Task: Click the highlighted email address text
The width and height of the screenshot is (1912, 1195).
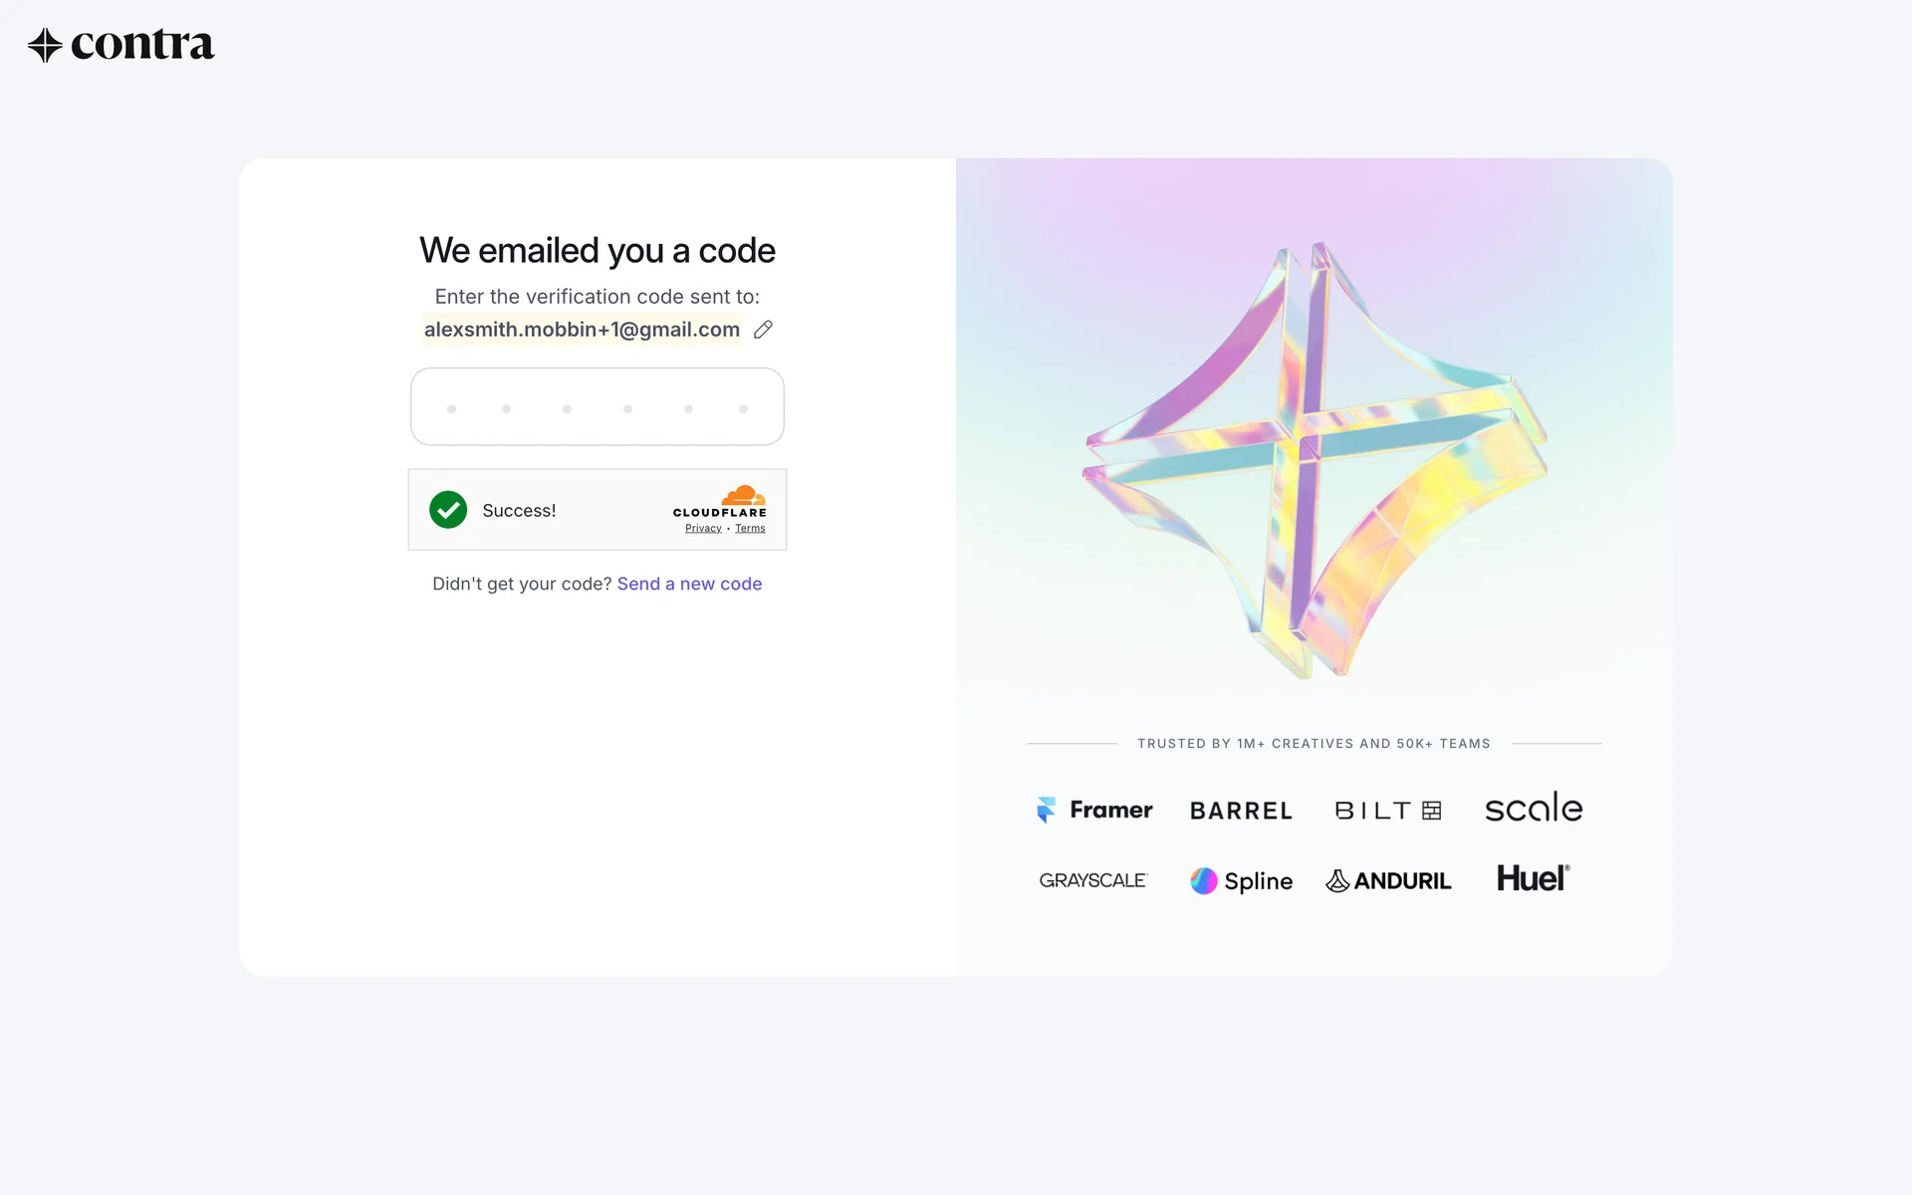Action: [x=582, y=330]
